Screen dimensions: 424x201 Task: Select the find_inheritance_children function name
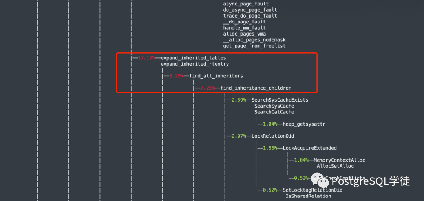coord(256,88)
